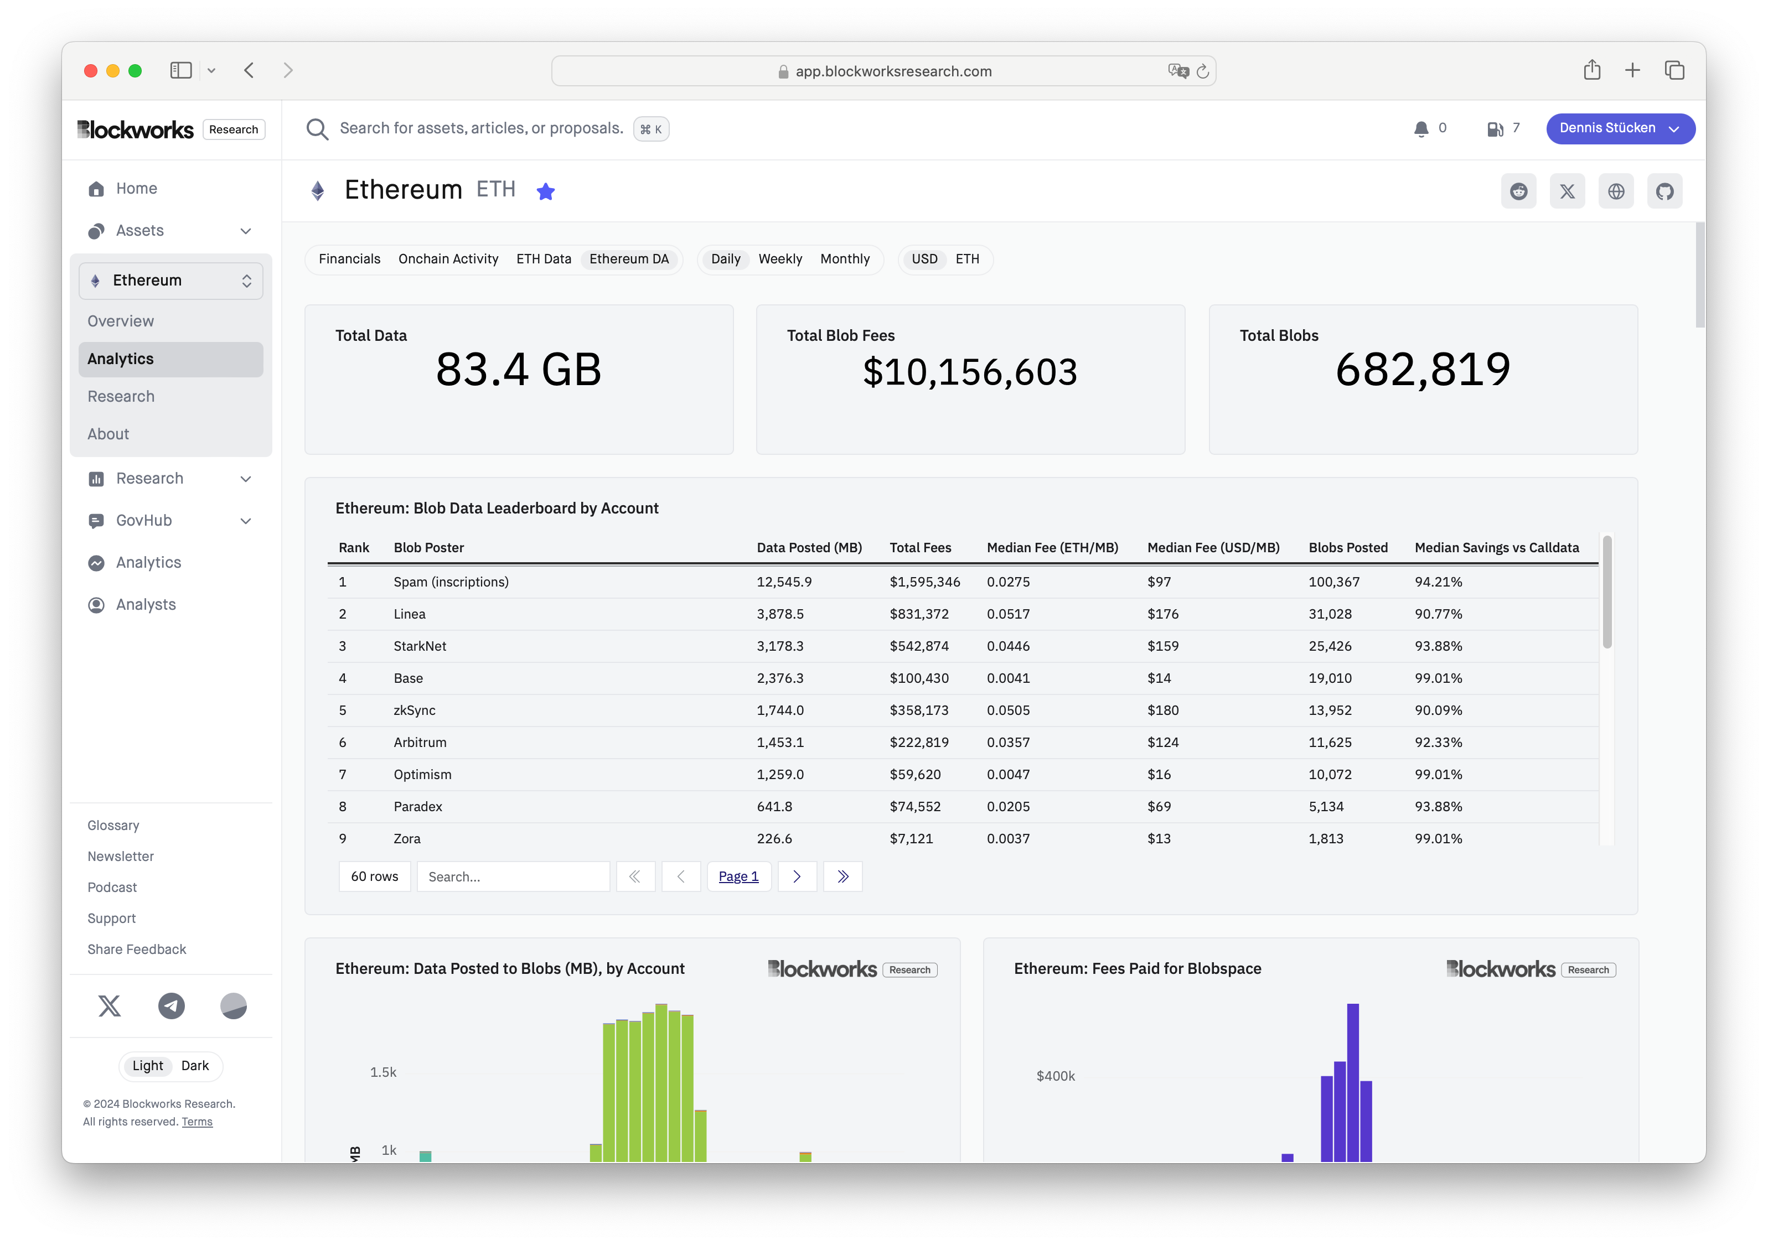Select the Weekly interval
This screenshot has width=1768, height=1245.
pos(780,260)
